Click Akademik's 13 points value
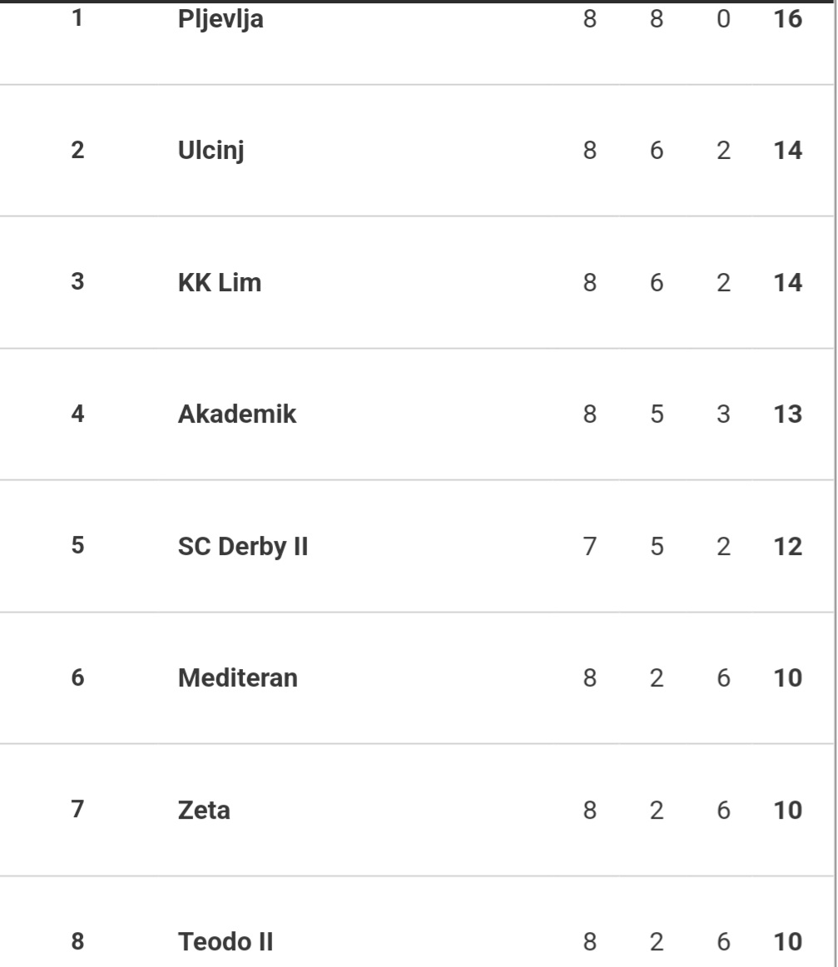The height and width of the screenshot is (967, 838). (x=787, y=414)
